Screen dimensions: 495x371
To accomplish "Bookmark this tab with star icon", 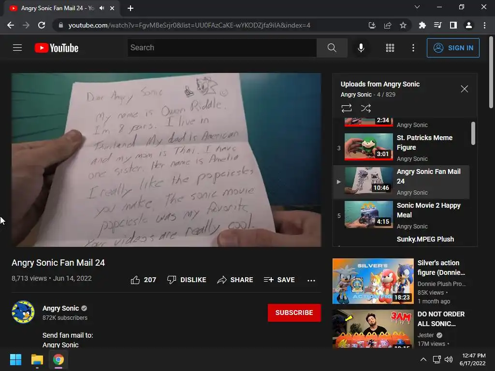I will tap(403, 25).
